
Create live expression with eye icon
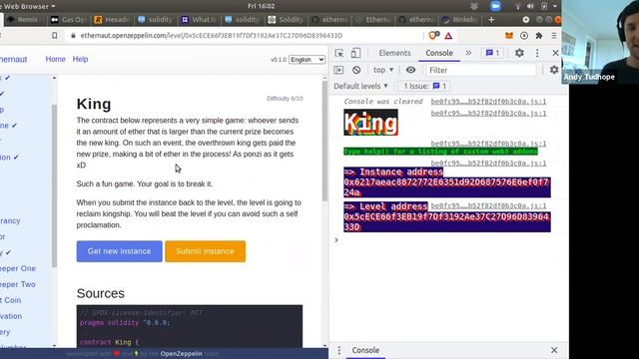pyautogui.click(x=410, y=70)
